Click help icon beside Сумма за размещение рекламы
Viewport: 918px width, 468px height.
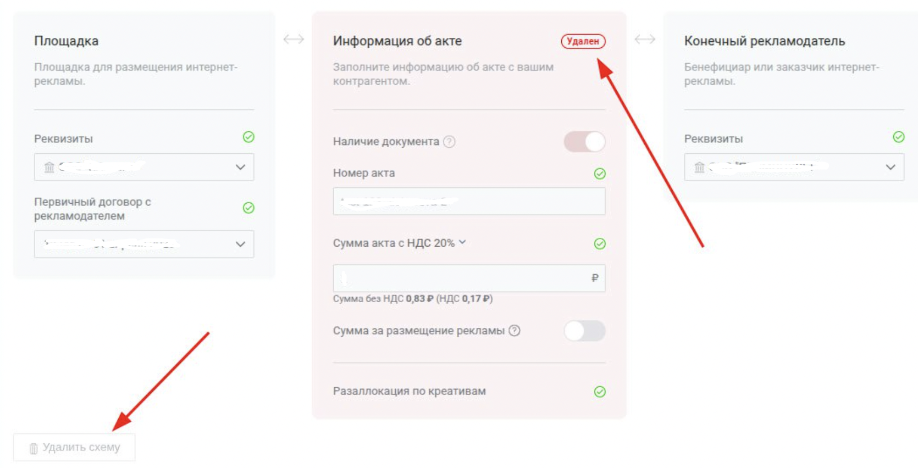click(515, 331)
